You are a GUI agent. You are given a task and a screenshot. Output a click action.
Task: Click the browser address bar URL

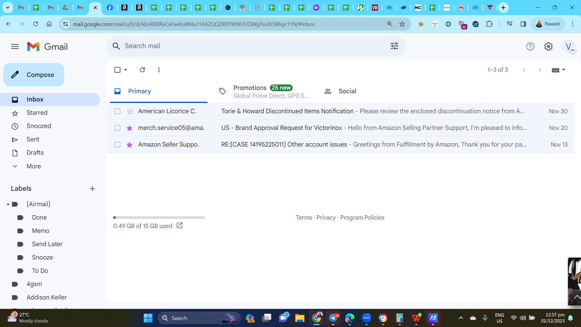pyautogui.click(x=194, y=24)
